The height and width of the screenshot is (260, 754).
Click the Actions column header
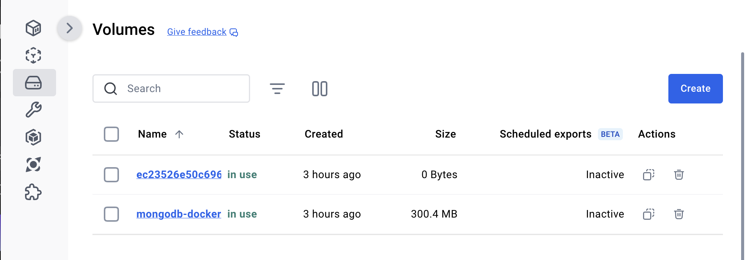tap(657, 134)
